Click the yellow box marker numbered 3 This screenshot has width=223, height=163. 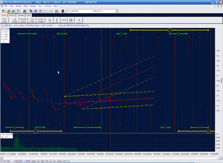click(x=208, y=131)
